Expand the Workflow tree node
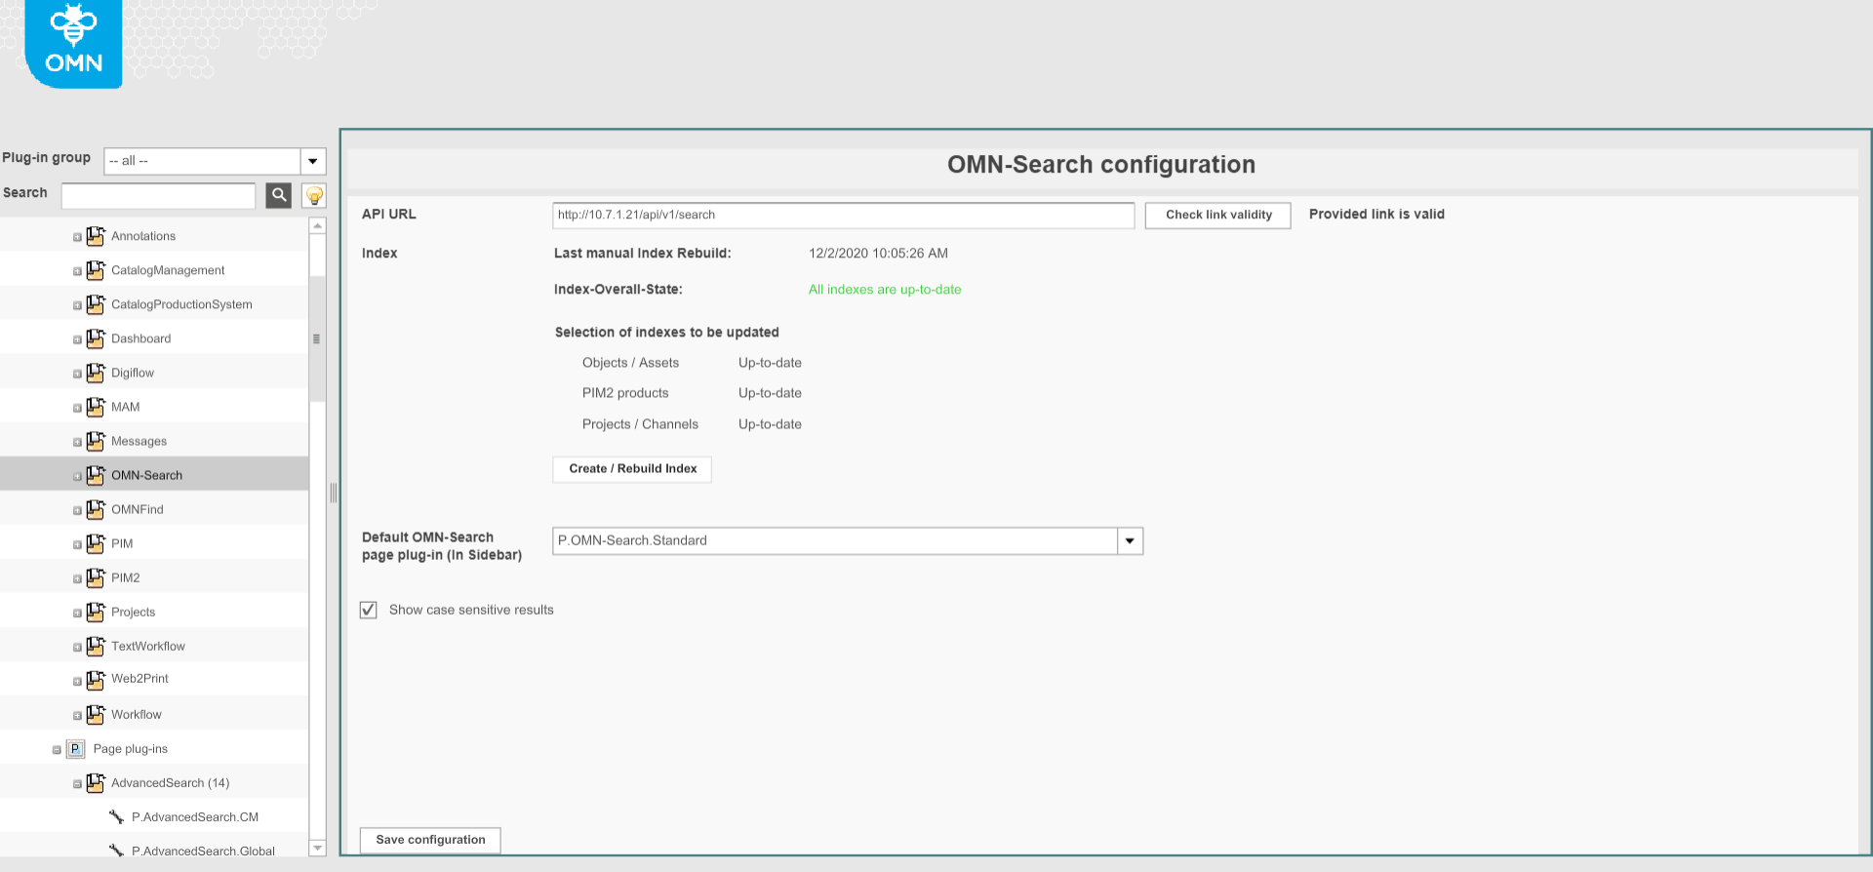This screenshot has height=872, width=1873. tap(77, 715)
